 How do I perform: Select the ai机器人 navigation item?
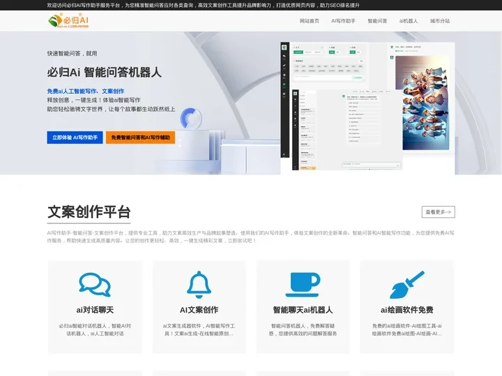coord(408,21)
